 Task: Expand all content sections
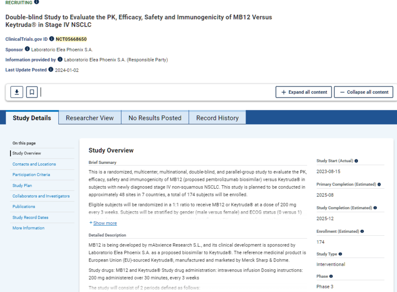[x=304, y=92]
